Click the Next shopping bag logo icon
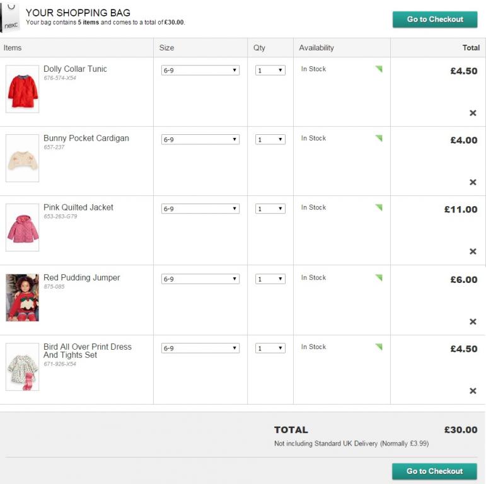Viewport: 486px width, 484px height. [11, 18]
